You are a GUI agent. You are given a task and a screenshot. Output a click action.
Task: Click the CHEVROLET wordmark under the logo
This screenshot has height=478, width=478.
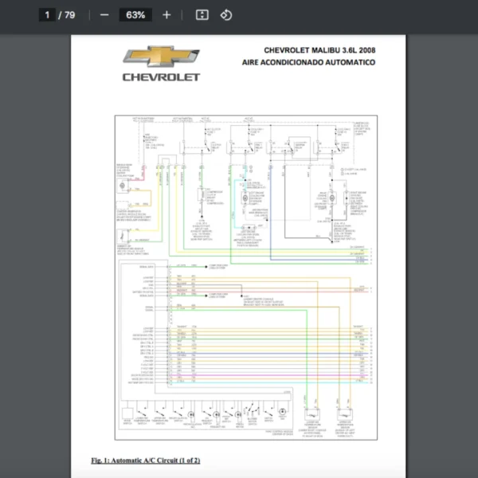pyautogui.click(x=161, y=77)
